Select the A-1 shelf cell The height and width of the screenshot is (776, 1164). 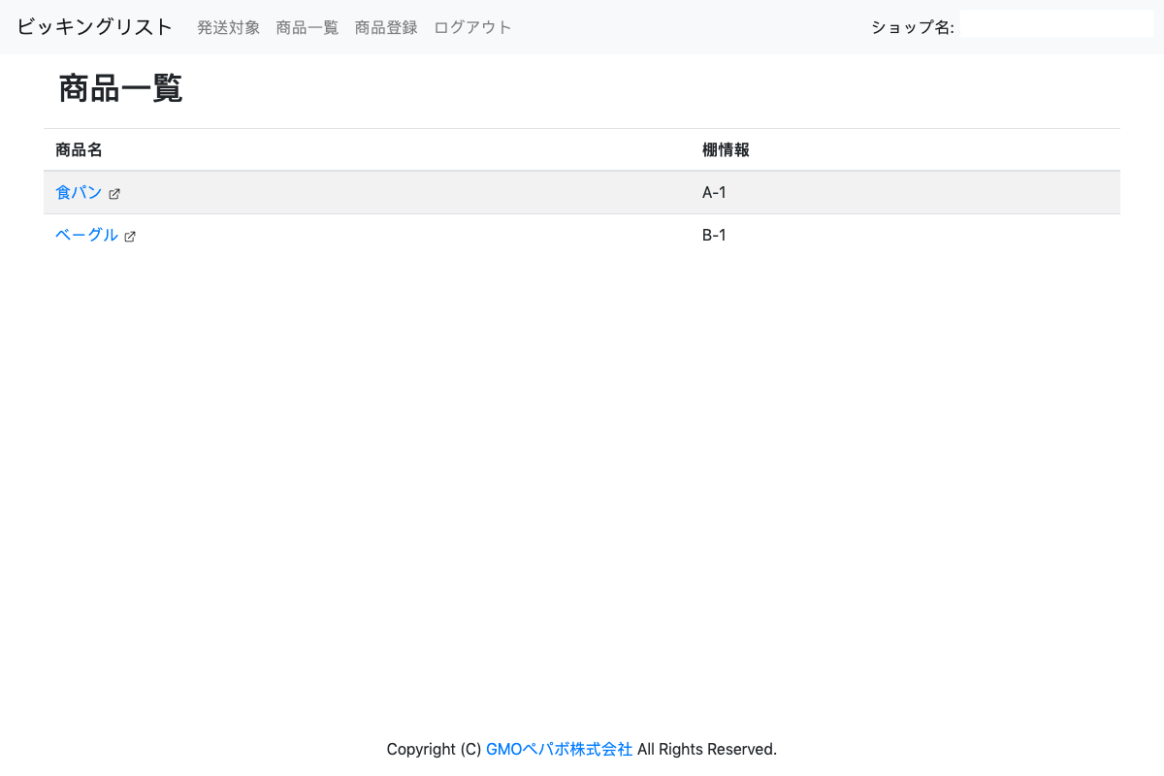[714, 193]
